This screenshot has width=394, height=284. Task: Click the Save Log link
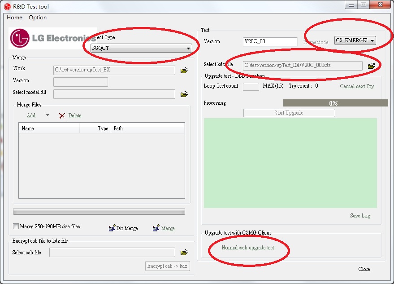360,216
